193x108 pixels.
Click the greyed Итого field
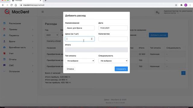[x=96, y=50]
